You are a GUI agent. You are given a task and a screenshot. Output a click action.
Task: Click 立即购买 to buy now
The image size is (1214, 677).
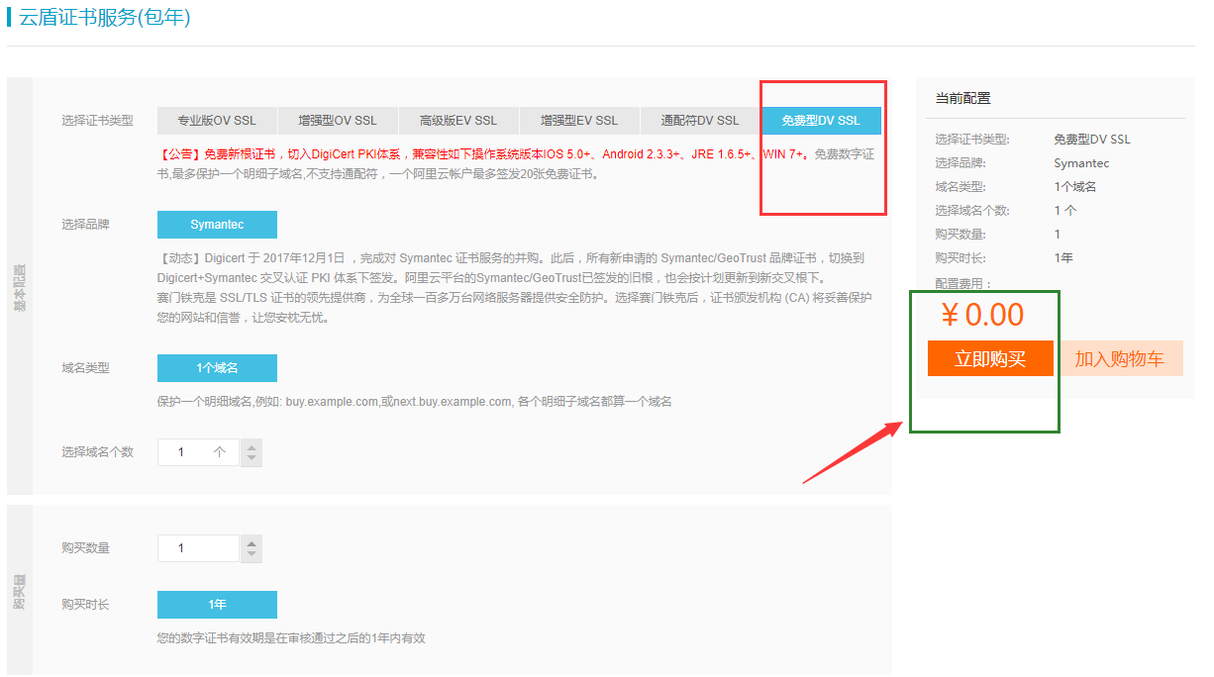pos(990,359)
